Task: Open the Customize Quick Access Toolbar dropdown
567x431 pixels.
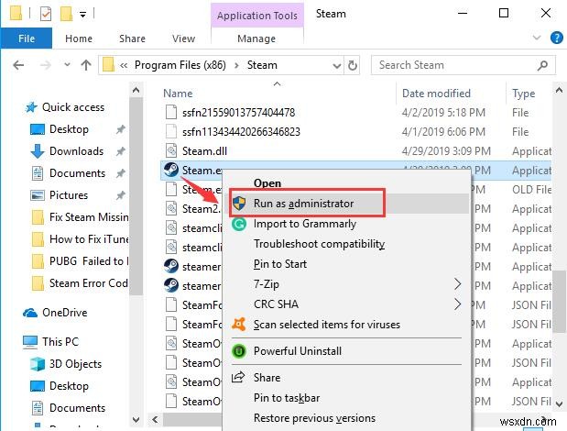Action: click(x=82, y=15)
